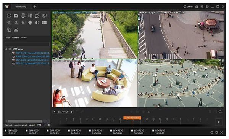The width and height of the screenshot is (229, 139).
Task: Click the camera search field
Action: point(27,44)
